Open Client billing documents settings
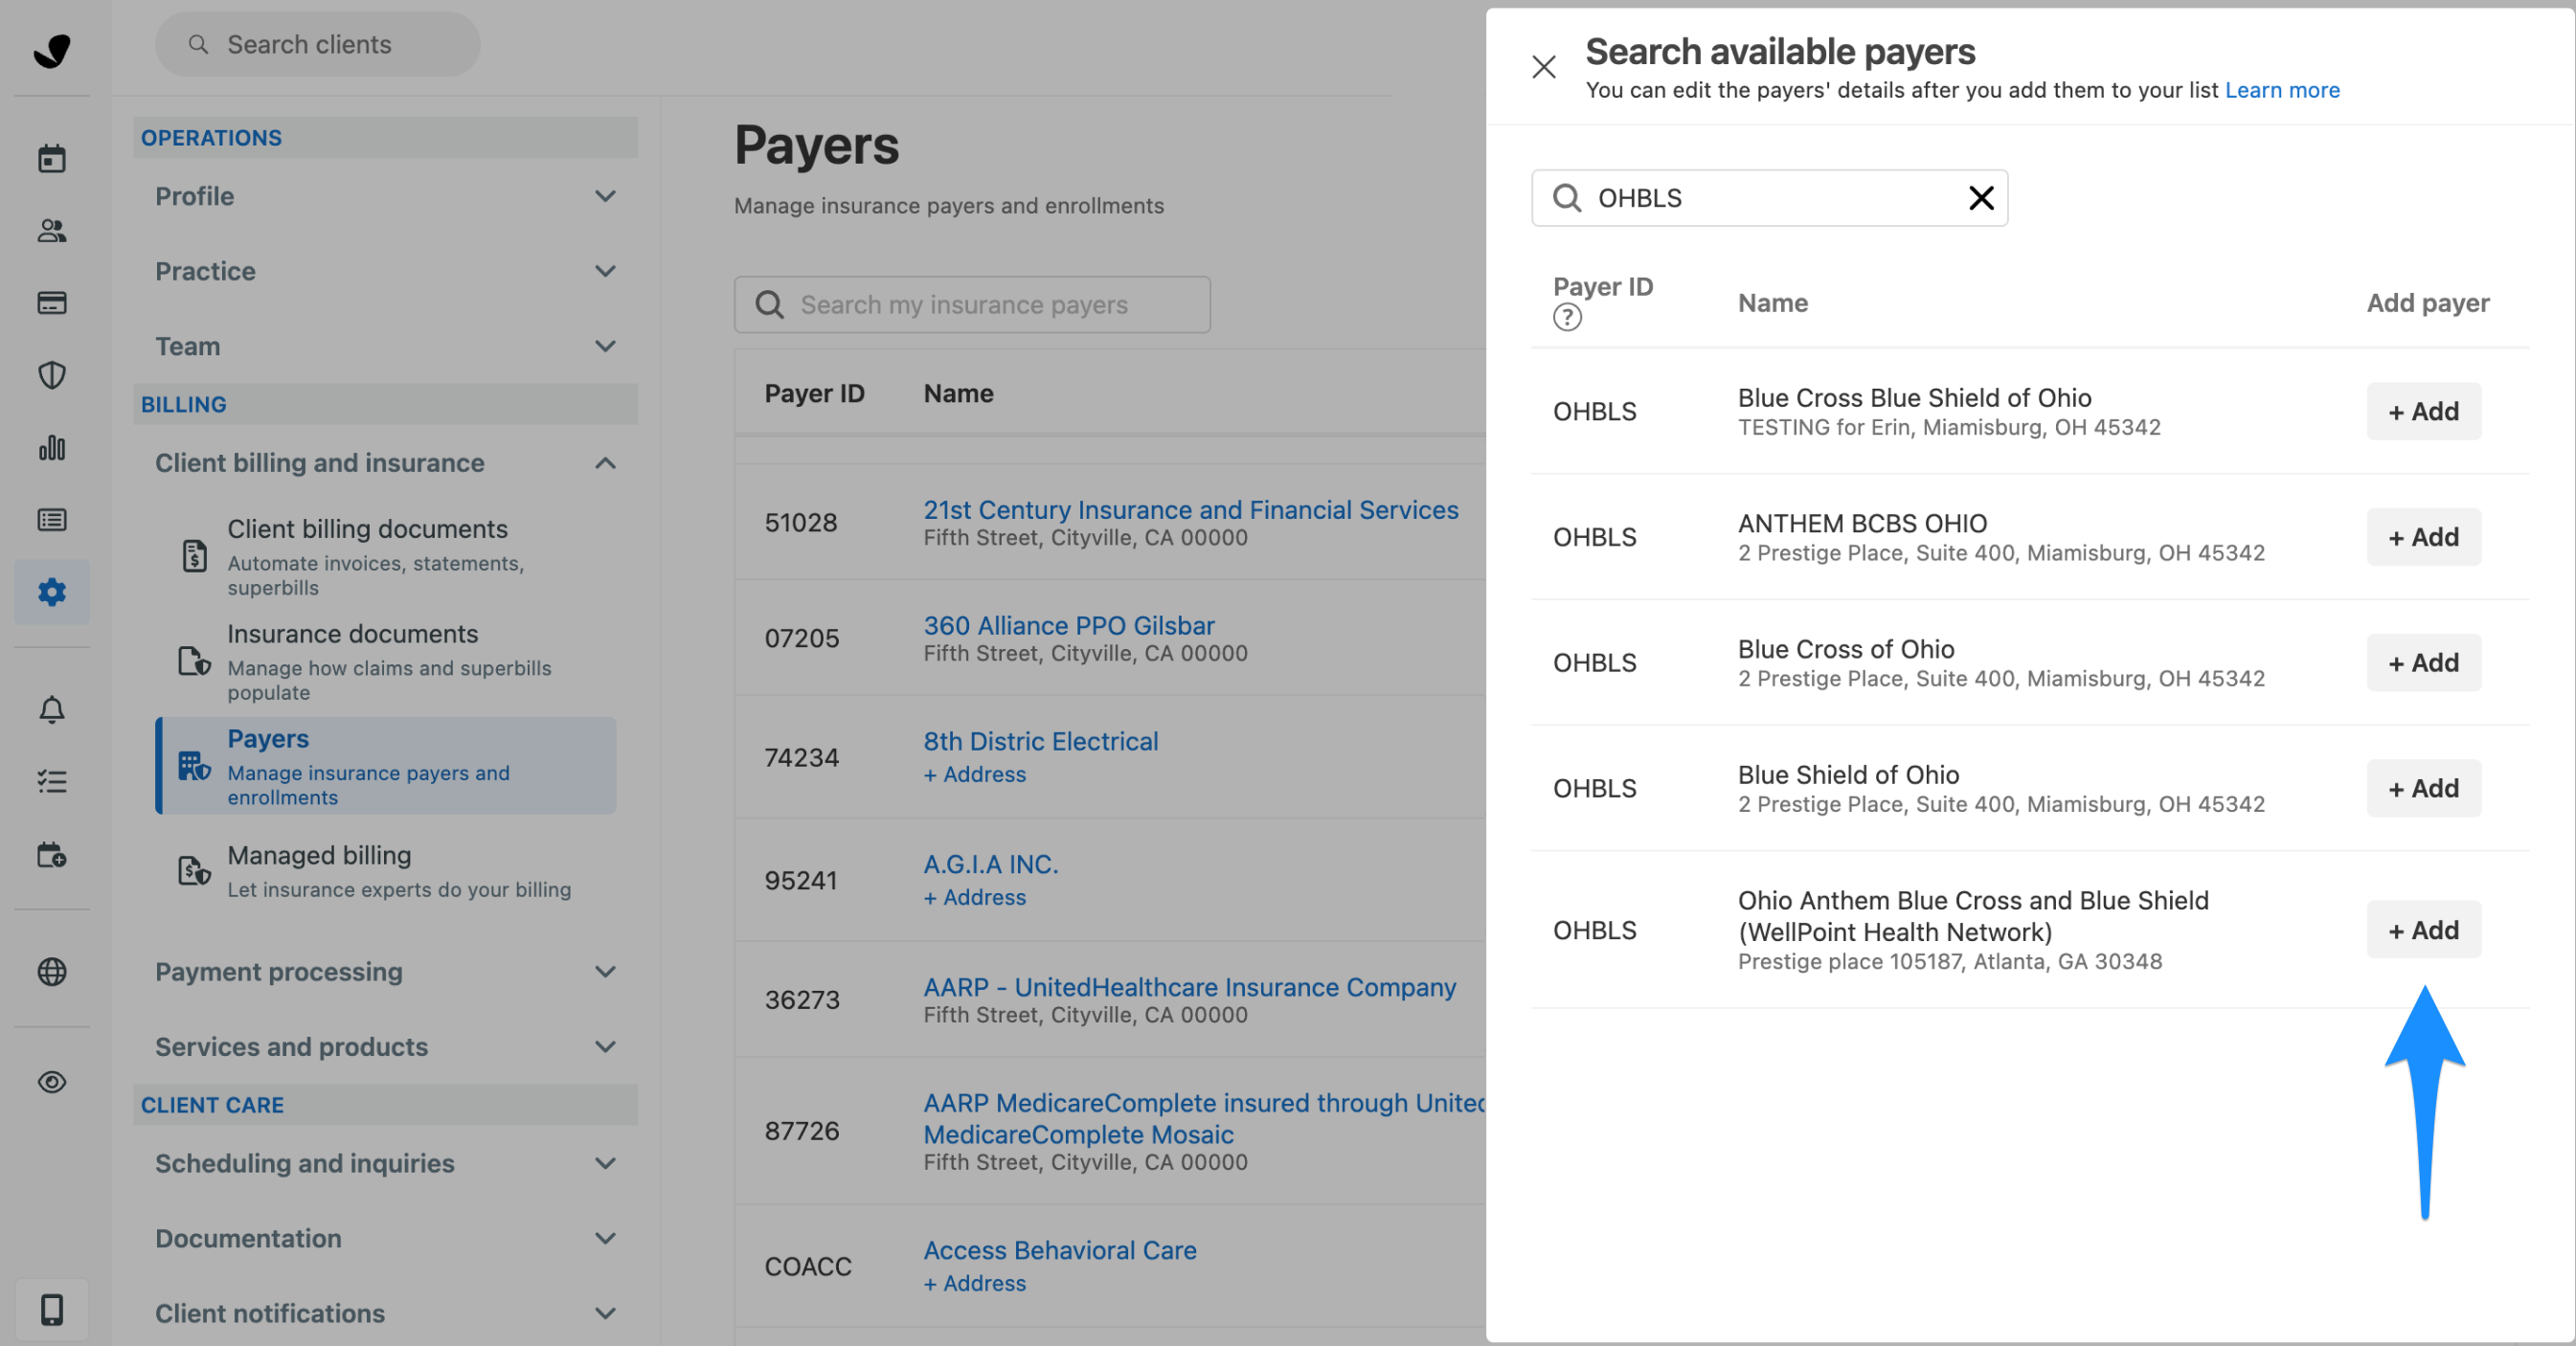 [x=386, y=556]
